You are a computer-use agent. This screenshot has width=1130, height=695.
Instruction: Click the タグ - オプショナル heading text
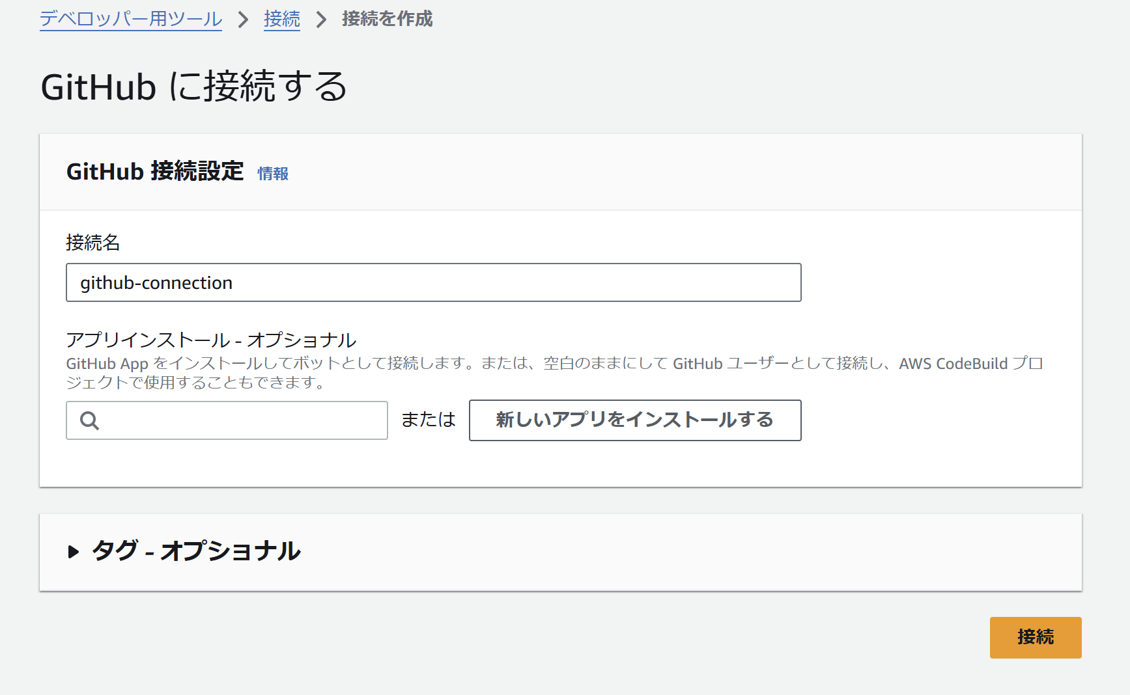tap(196, 551)
